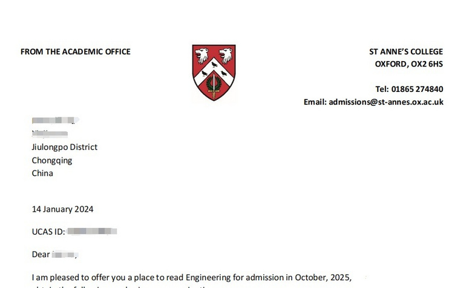Click October, 2025 in the offer sentence
Screen dimensions: 472x288
(x=323, y=278)
